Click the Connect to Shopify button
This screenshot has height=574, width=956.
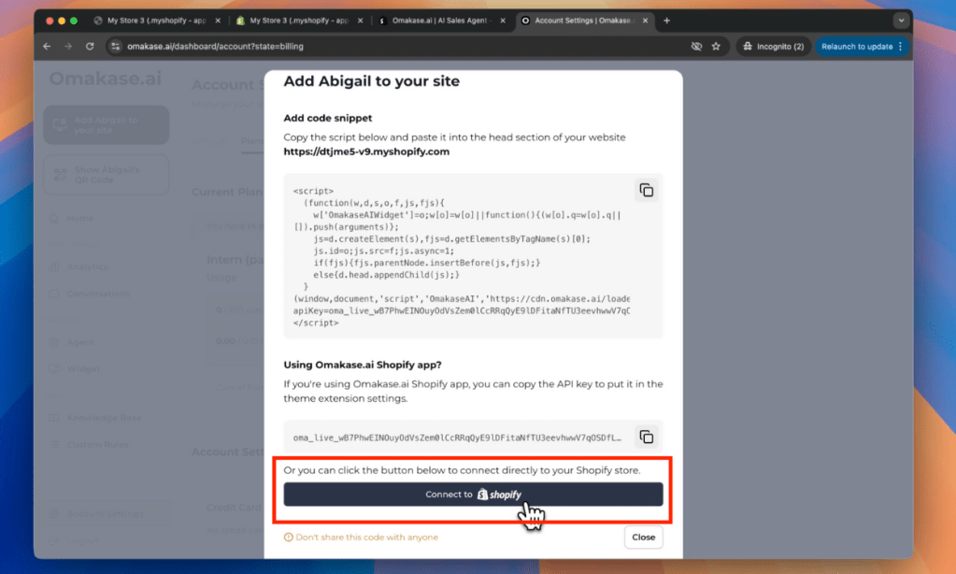pos(473,495)
